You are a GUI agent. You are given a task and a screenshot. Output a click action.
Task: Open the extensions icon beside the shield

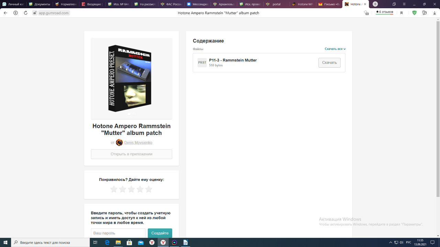tap(425, 13)
